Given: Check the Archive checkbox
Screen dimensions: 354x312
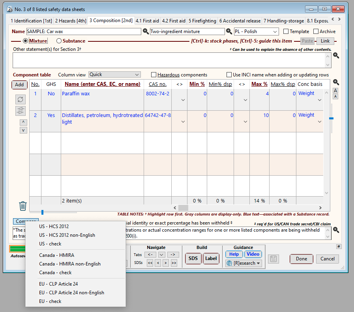Looking at the screenshot, I should (316, 32).
